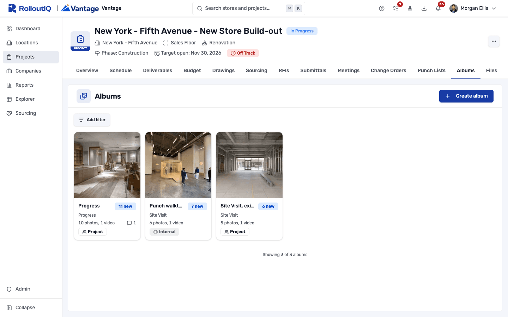508x317 pixels.
Task: Open Admin in sidebar
Action: [31, 289]
